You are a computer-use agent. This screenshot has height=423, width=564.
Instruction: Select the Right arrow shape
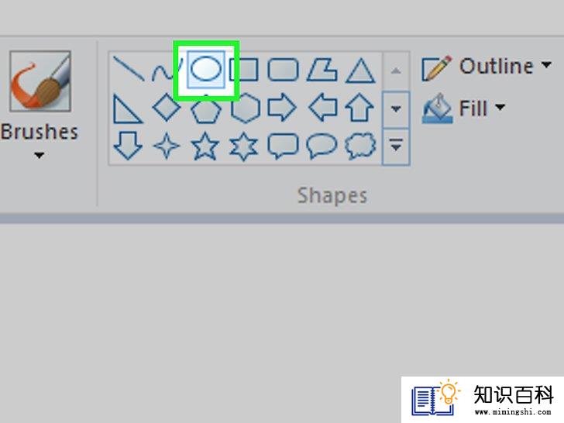(x=282, y=107)
